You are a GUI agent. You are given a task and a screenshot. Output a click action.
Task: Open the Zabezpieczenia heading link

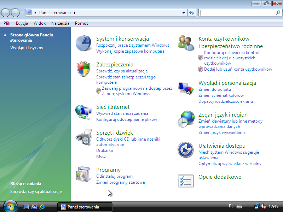115,65
